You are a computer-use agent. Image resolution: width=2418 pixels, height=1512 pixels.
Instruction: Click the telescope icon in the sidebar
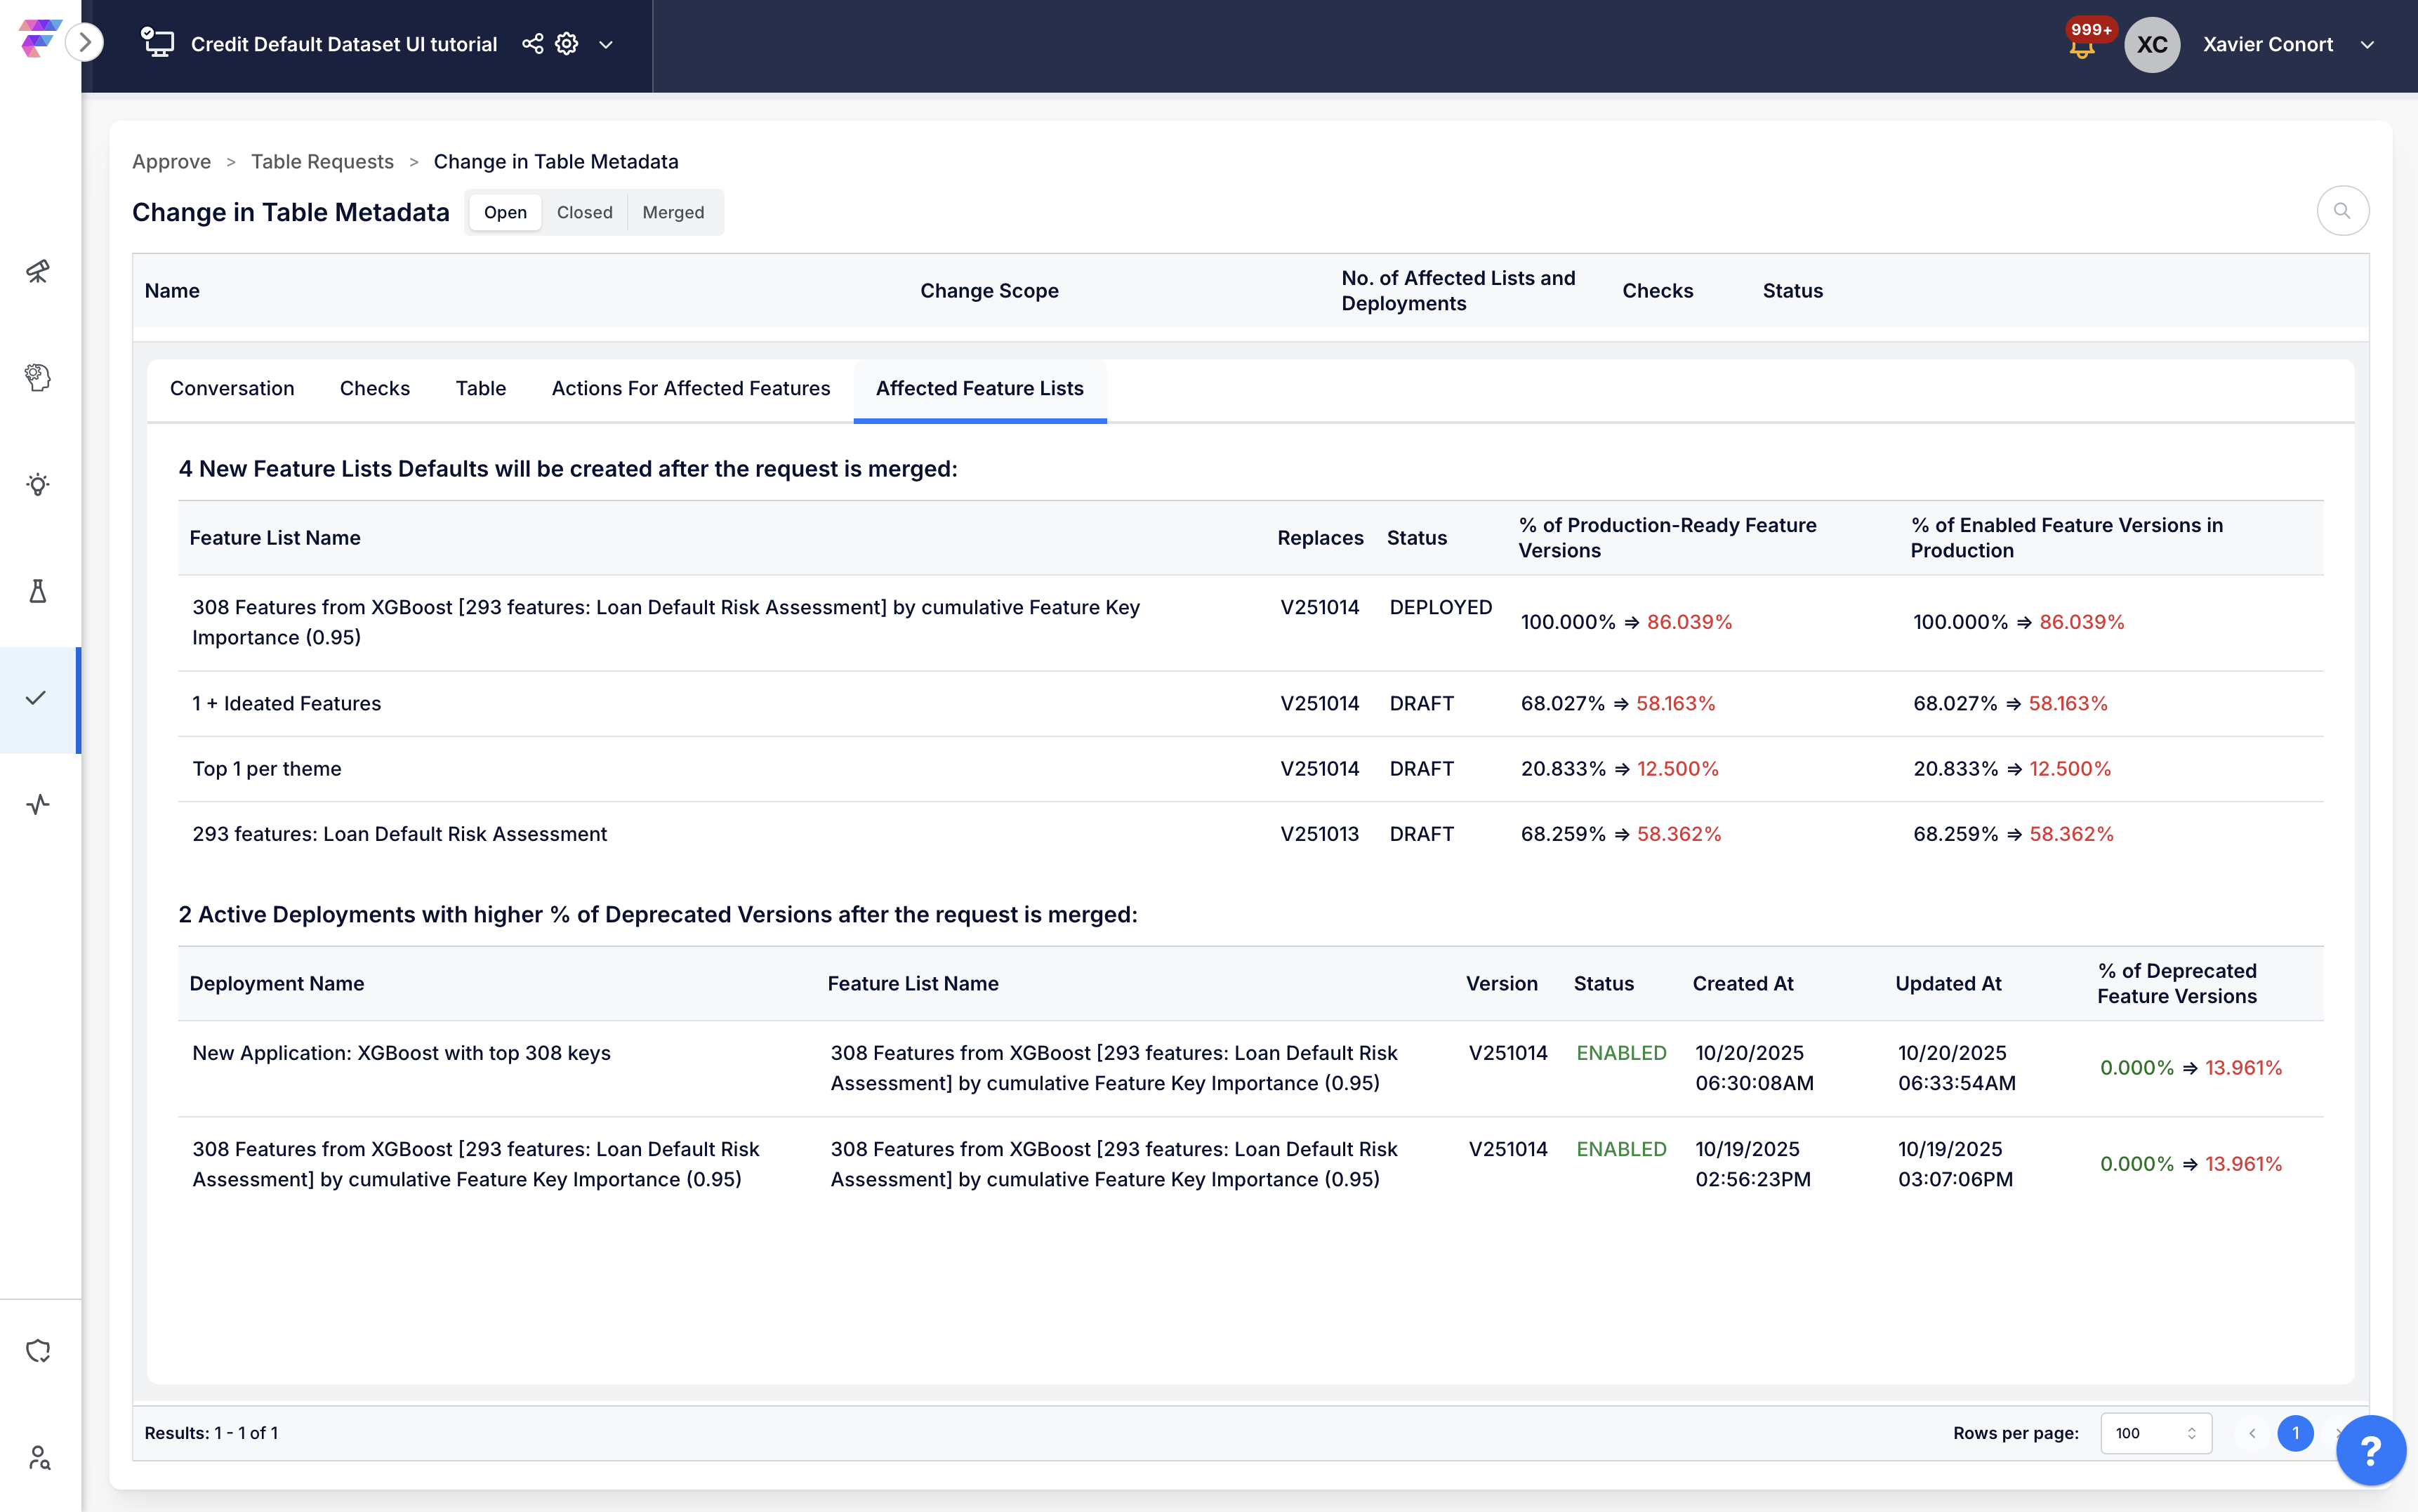pos(38,271)
